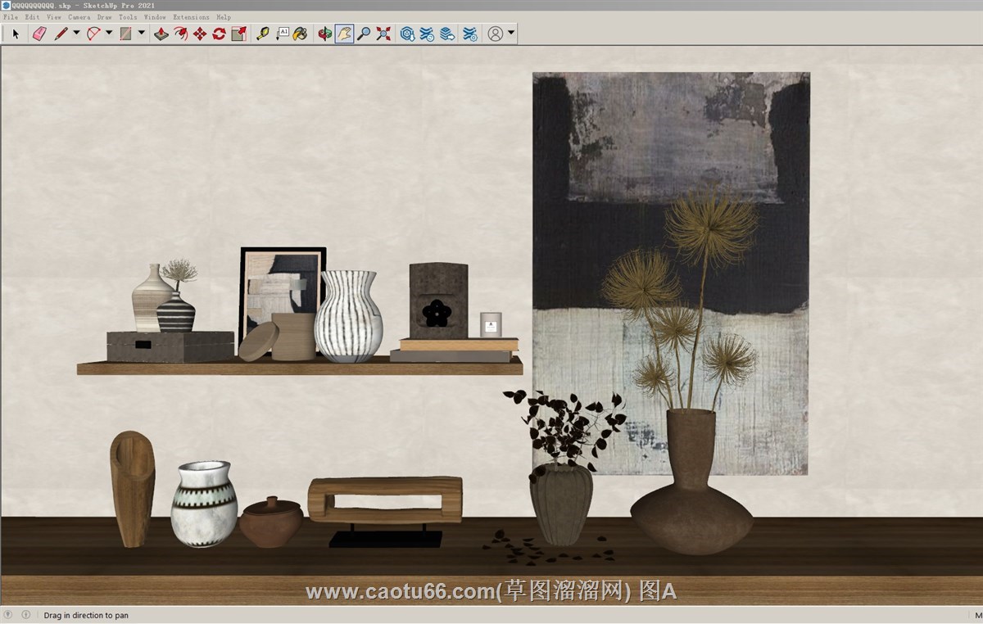Open the Camera menu
This screenshot has width=983, height=624.
click(x=79, y=16)
